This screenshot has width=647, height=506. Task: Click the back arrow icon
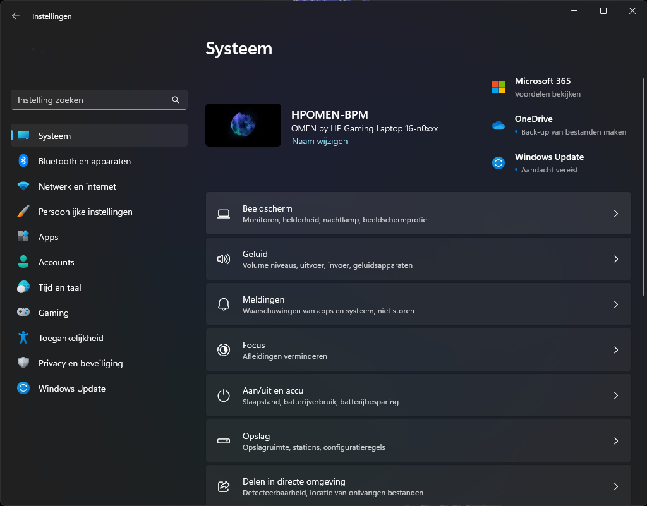[16, 16]
